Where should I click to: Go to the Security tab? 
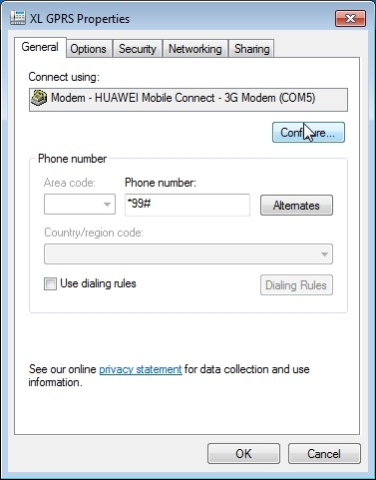click(138, 49)
